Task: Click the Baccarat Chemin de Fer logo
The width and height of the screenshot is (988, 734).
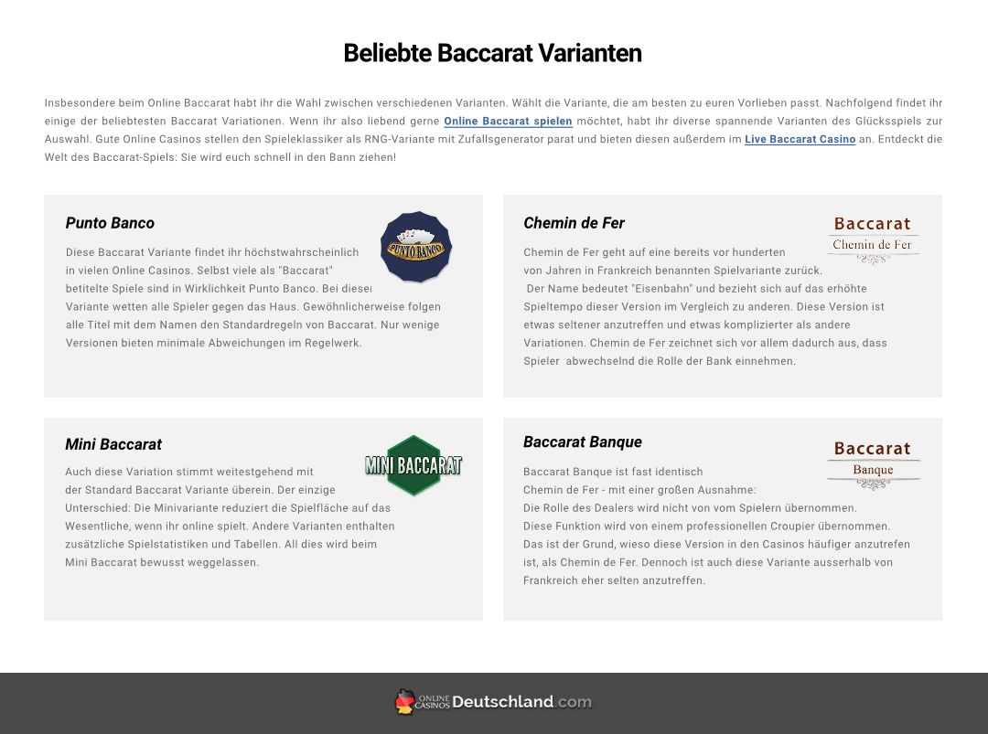Action: [873, 238]
